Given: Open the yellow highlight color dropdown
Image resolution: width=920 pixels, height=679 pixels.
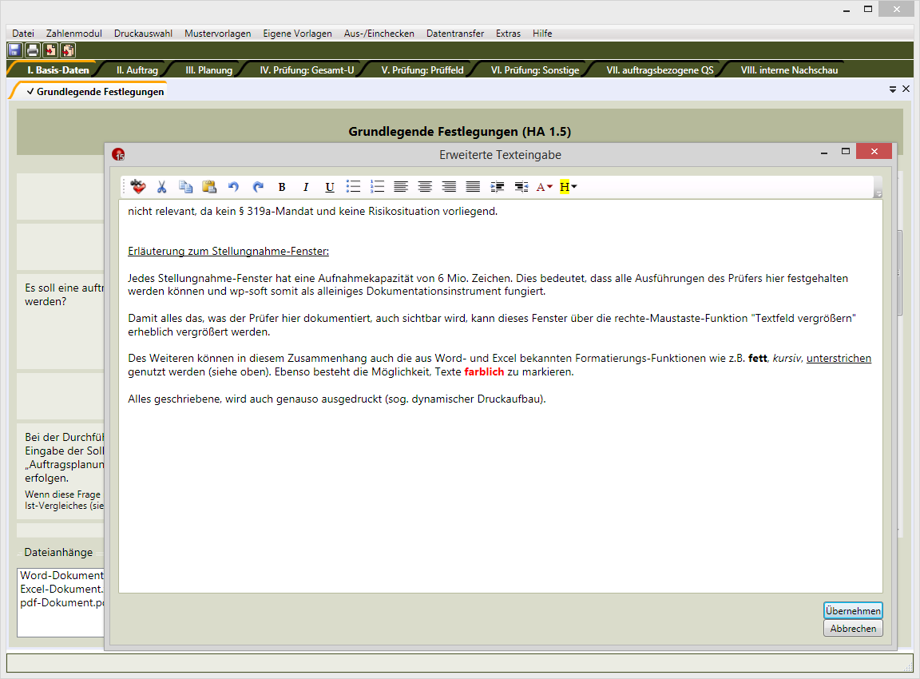Looking at the screenshot, I should click(x=573, y=187).
